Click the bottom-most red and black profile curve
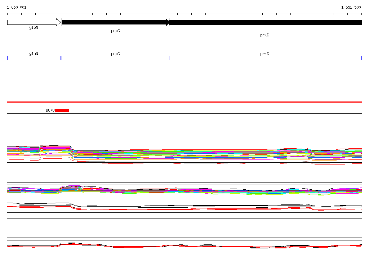 [184, 246]
